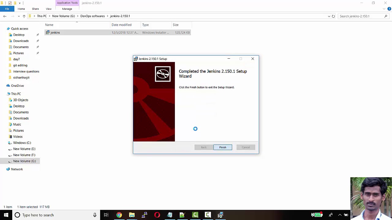
Task: Open the Manage tab under Application Tools
Action: [67, 9]
